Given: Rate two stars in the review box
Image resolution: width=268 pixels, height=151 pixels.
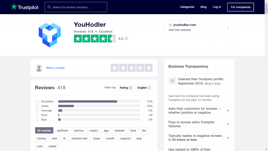Looking at the screenshot, I should pyautogui.click(x=123, y=68).
